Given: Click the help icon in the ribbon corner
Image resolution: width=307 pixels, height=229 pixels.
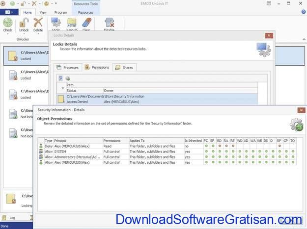Looking at the screenshot, I should point(304,12).
